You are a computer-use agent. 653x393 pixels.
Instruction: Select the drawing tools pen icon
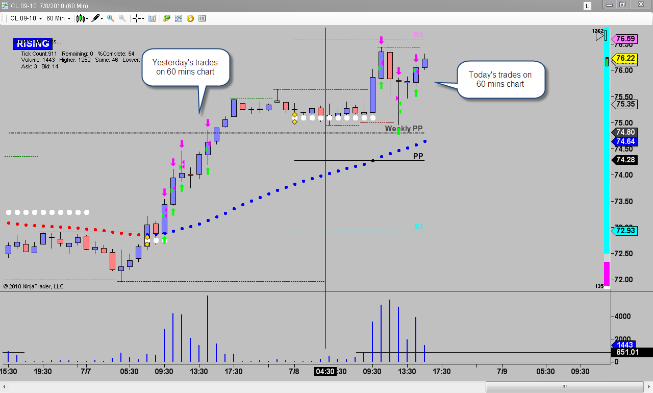95,18
